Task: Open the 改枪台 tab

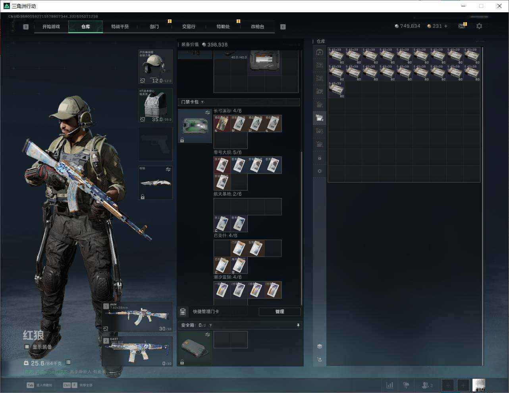Action: [257, 27]
